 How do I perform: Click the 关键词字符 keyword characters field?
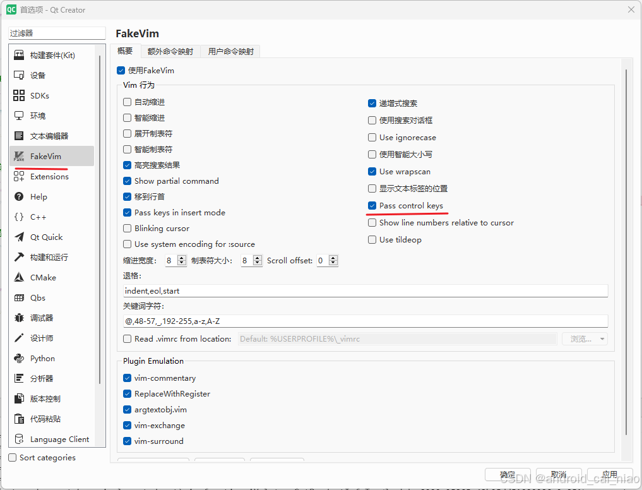pos(366,321)
